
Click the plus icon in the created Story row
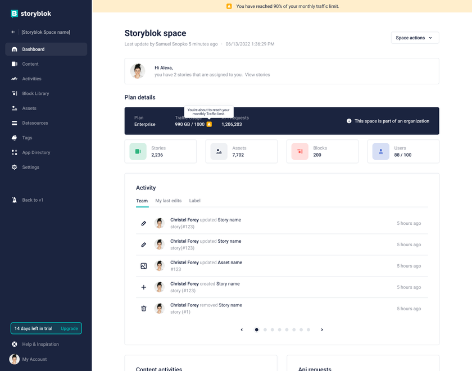144,287
